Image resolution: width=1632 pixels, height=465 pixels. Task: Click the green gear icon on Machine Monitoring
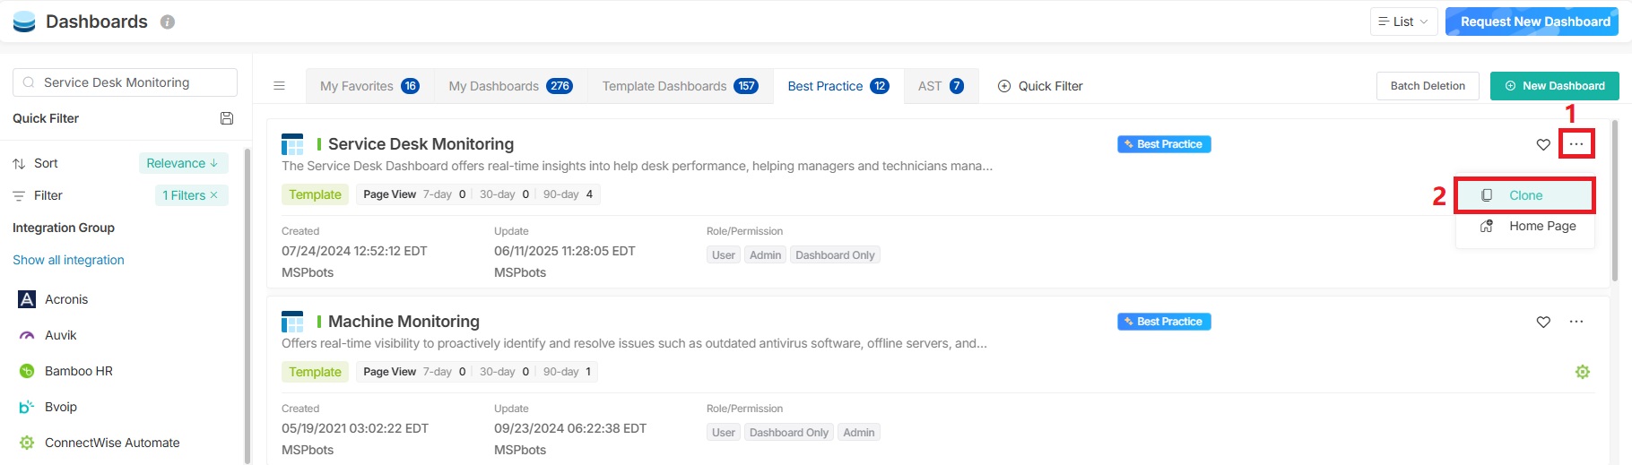[x=1582, y=372]
